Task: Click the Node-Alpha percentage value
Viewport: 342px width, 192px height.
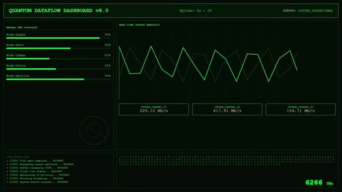Action: [x=108, y=35]
